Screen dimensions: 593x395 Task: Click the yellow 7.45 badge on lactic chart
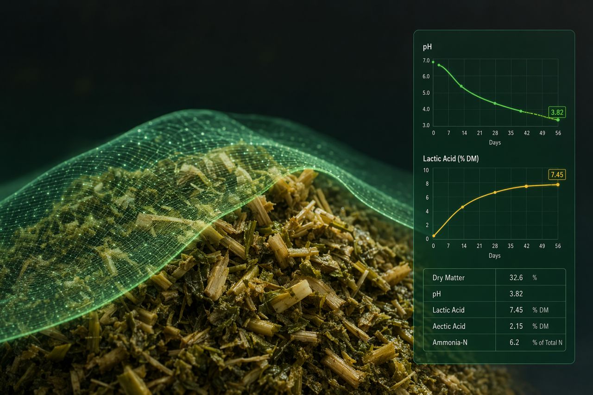coord(557,175)
